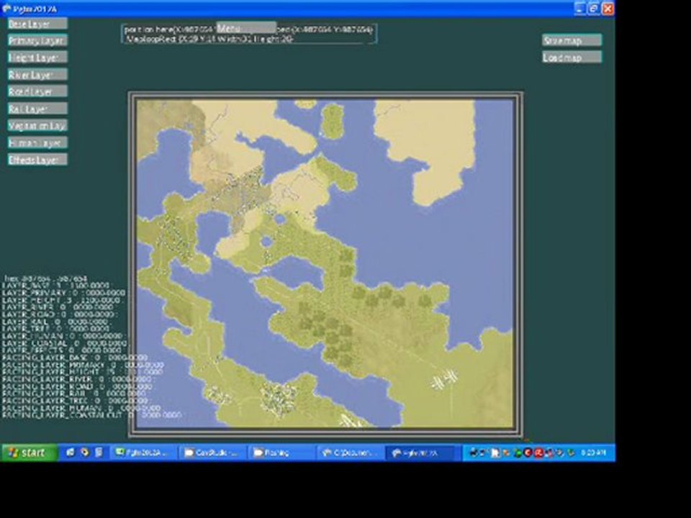691x518 pixels.
Task: Click the LAYER_HEIGHT debug line
Action: pos(60,300)
